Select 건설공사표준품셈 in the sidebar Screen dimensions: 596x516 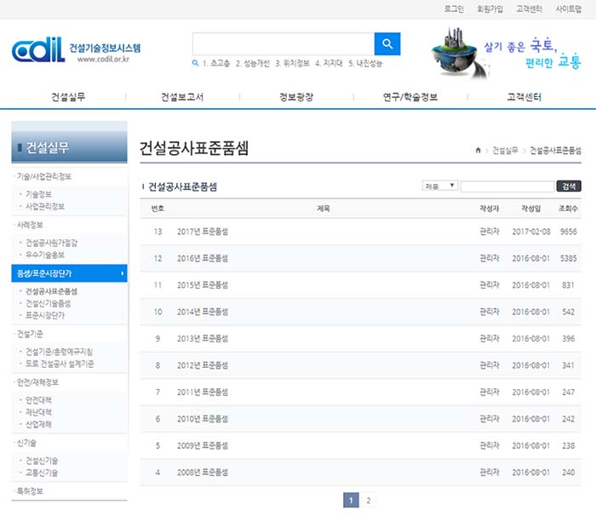[x=51, y=291]
